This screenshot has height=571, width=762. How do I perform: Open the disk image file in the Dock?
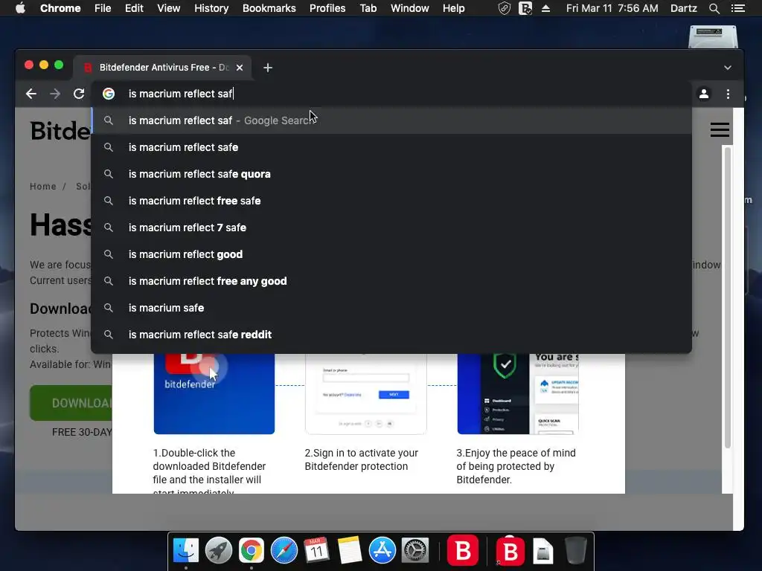(x=542, y=551)
